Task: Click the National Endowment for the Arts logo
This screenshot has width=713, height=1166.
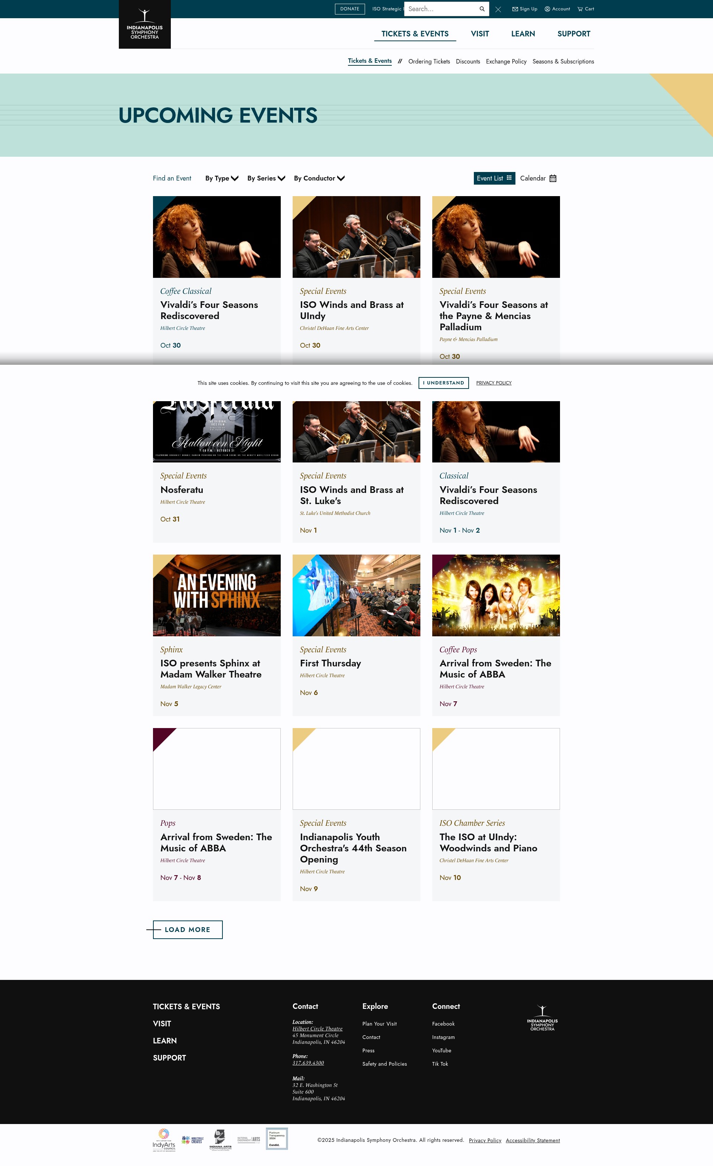Action: pos(249,1140)
